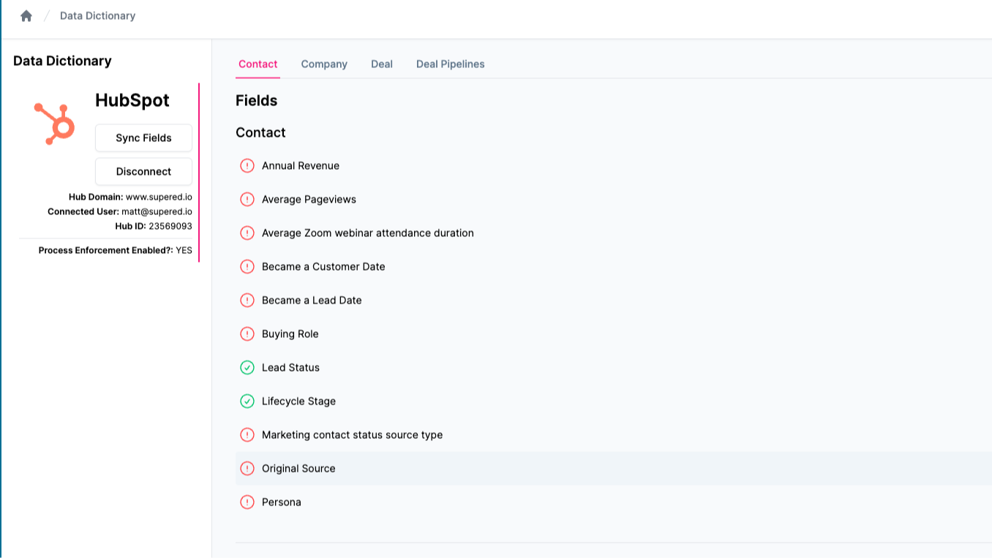Open the Lifecycle Stage field

tap(614, 401)
